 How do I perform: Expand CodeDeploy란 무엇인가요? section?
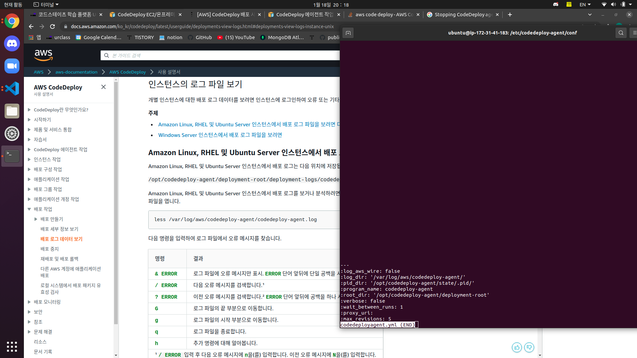[29, 110]
